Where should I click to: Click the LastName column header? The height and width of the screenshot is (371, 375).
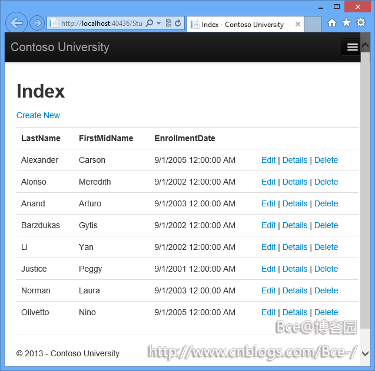41,138
